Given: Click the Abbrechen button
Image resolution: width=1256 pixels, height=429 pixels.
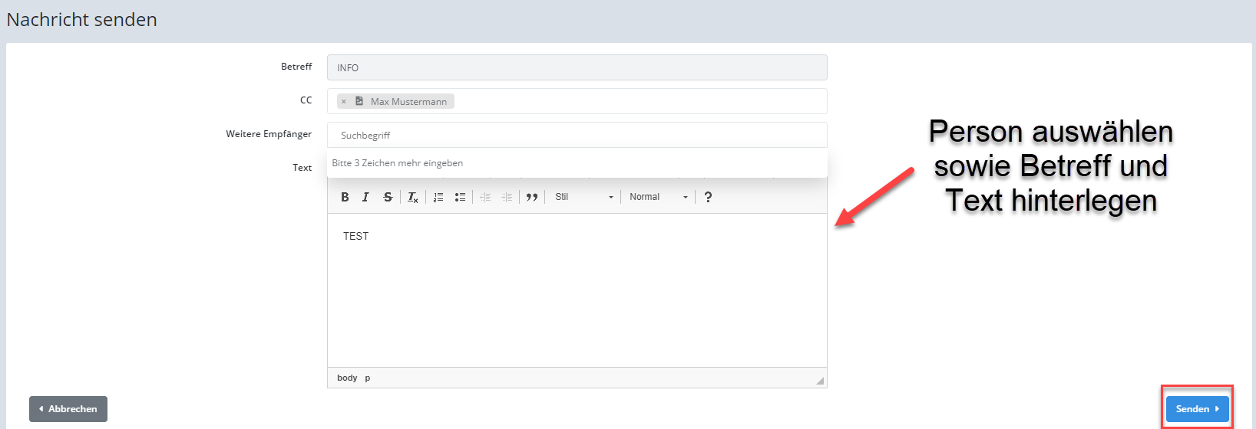Looking at the screenshot, I should 68,409.
